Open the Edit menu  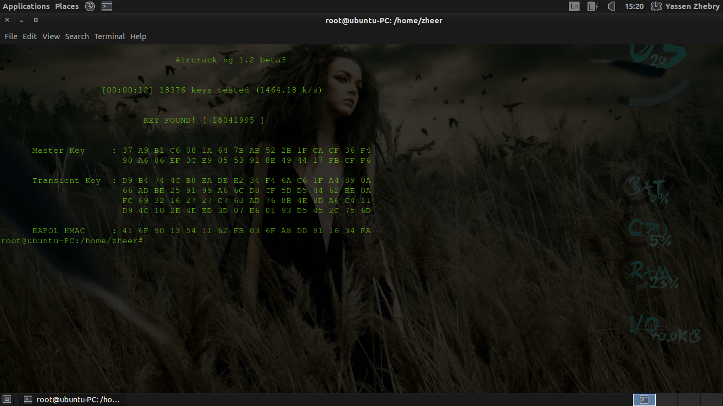tap(30, 36)
